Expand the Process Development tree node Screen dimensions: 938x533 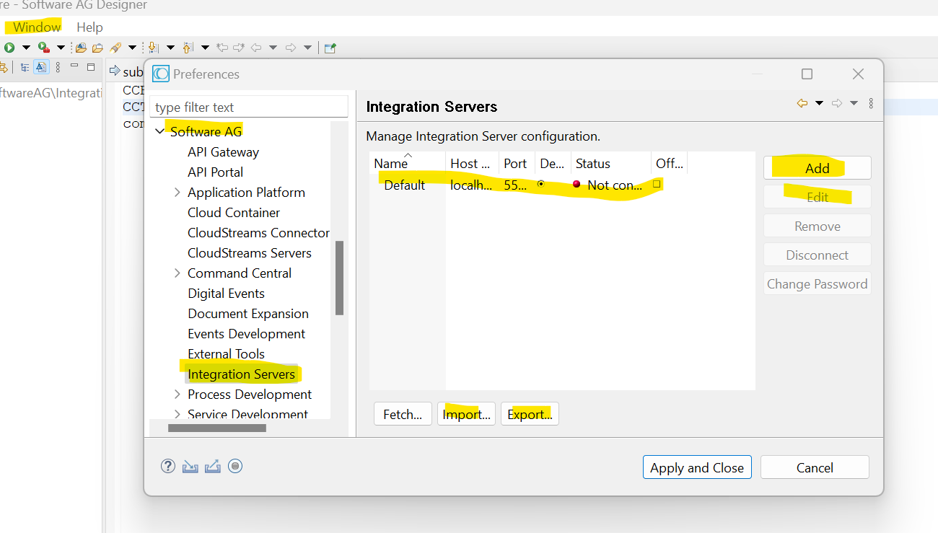click(177, 394)
